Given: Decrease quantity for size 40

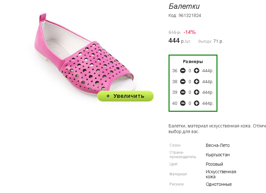Looking at the screenshot, I should tap(183, 103).
